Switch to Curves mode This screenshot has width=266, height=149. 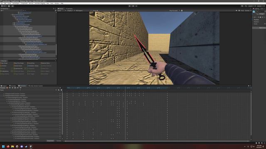click(59, 141)
